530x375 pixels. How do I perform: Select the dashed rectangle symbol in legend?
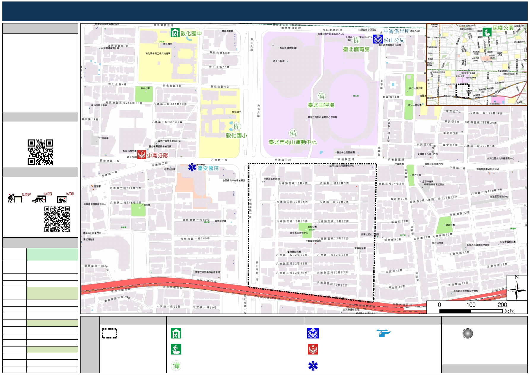(109, 333)
